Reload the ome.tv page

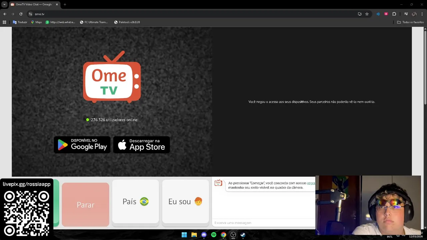(x=21, y=14)
